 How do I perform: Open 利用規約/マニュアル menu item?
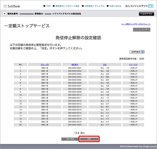click(94, 6)
